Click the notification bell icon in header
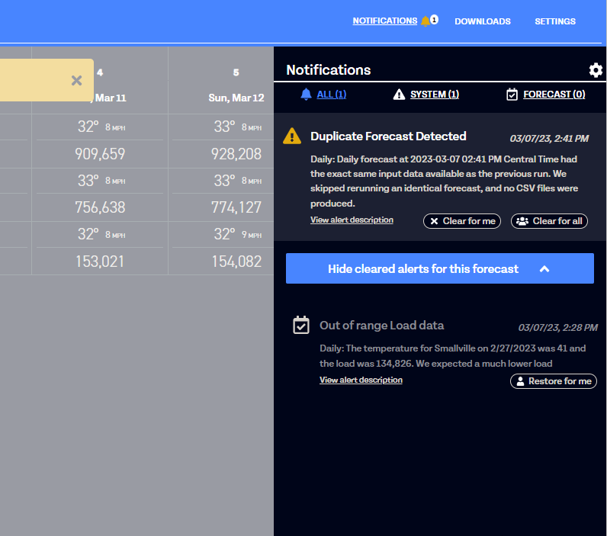The image size is (607, 536). coord(426,21)
